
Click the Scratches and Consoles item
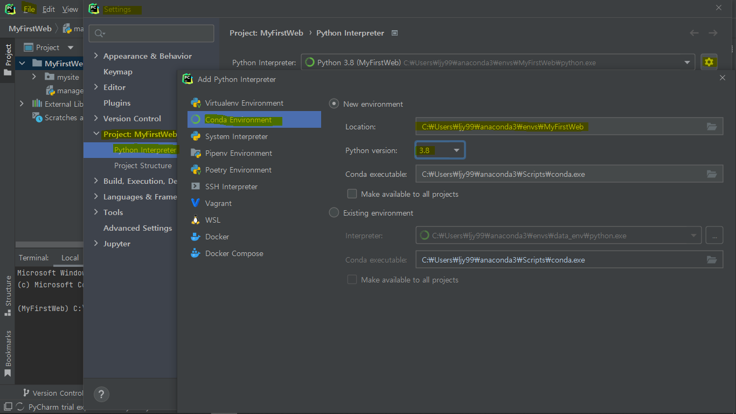pos(59,118)
